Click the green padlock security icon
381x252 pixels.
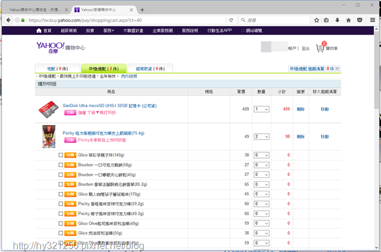tap(23, 20)
